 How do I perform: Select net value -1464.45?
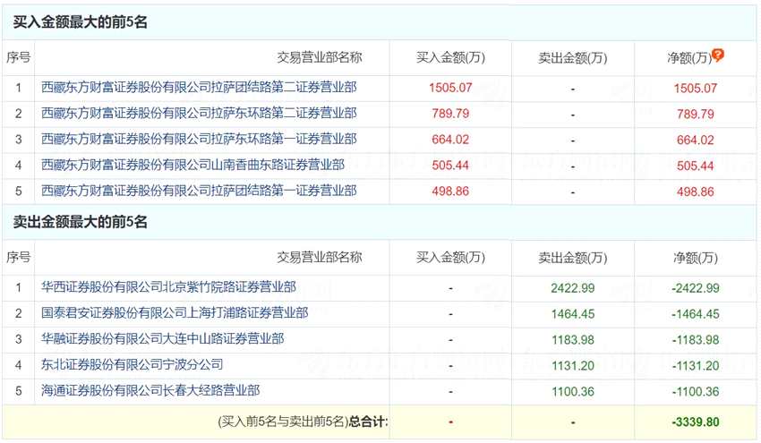tap(695, 314)
